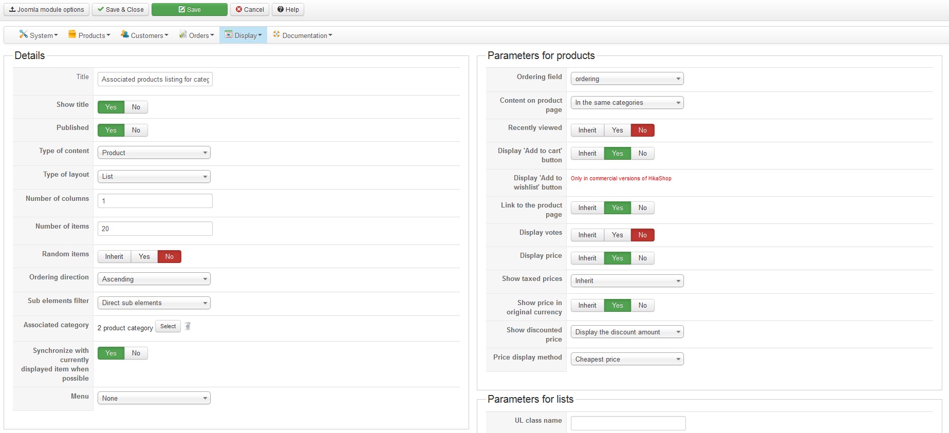949x433 pixels.
Task: Open the Content on product page dropdown
Action: pos(627,102)
